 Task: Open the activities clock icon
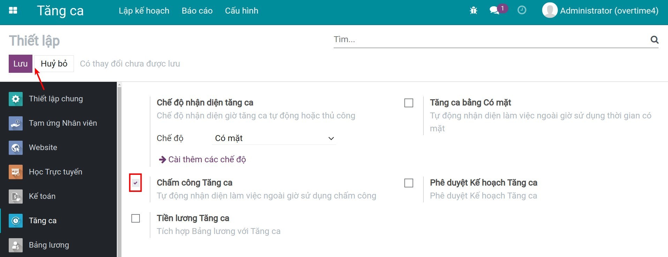pos(522,10)
